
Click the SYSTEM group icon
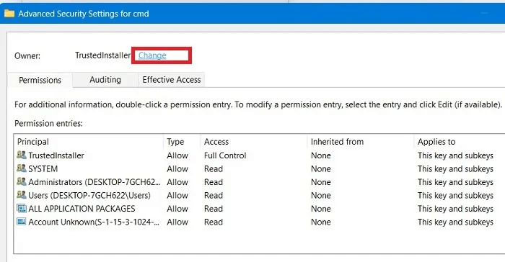(22, 168)
